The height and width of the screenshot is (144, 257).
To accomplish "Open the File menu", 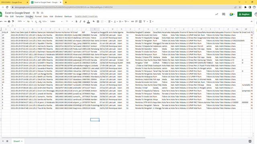I will 6,16.
